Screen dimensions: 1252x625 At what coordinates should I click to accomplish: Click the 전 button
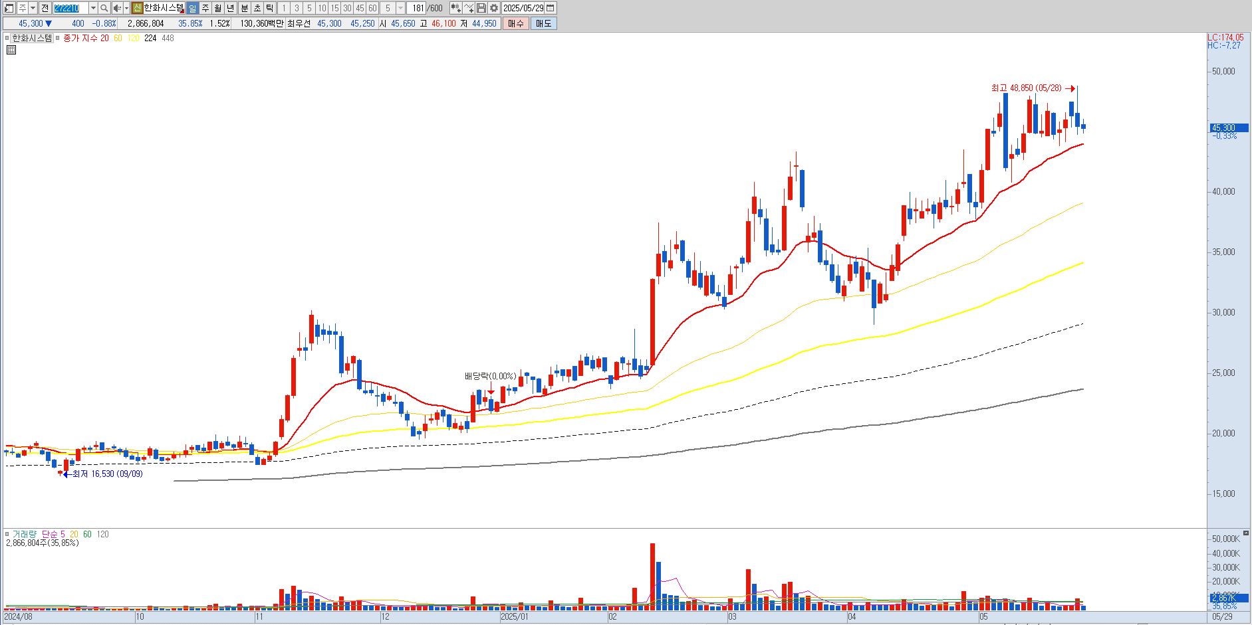(x=45, y=8)
